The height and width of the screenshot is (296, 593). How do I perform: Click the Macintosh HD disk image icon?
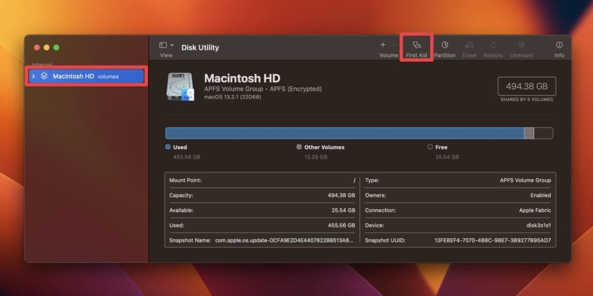coord(180,86)
